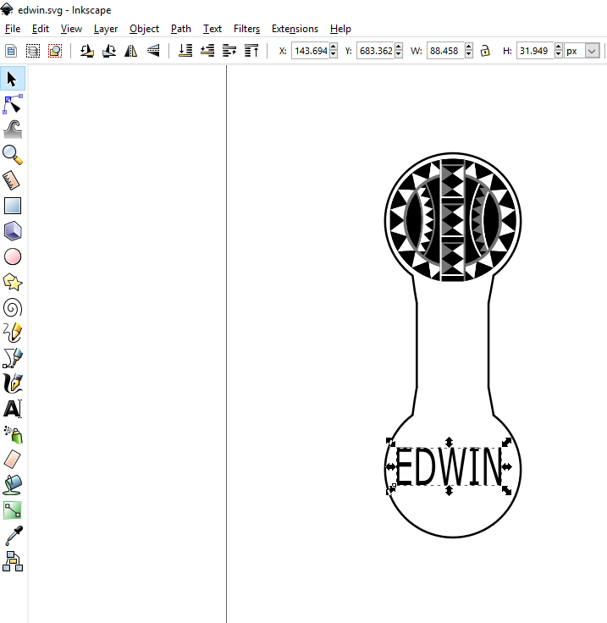This screenshot has height=623, width=607.
Task: Increase the Y position value
Action: tap(399, 47)
